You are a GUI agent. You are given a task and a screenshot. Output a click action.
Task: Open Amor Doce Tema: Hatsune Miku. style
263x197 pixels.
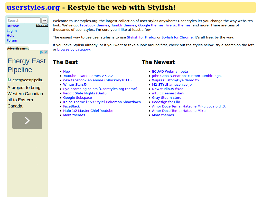pos(179,111)
